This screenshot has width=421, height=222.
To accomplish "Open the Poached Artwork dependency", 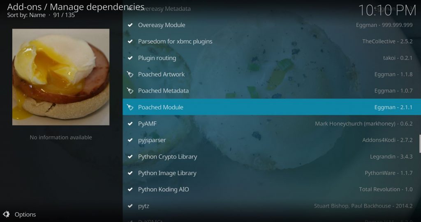I will point(272,75).
